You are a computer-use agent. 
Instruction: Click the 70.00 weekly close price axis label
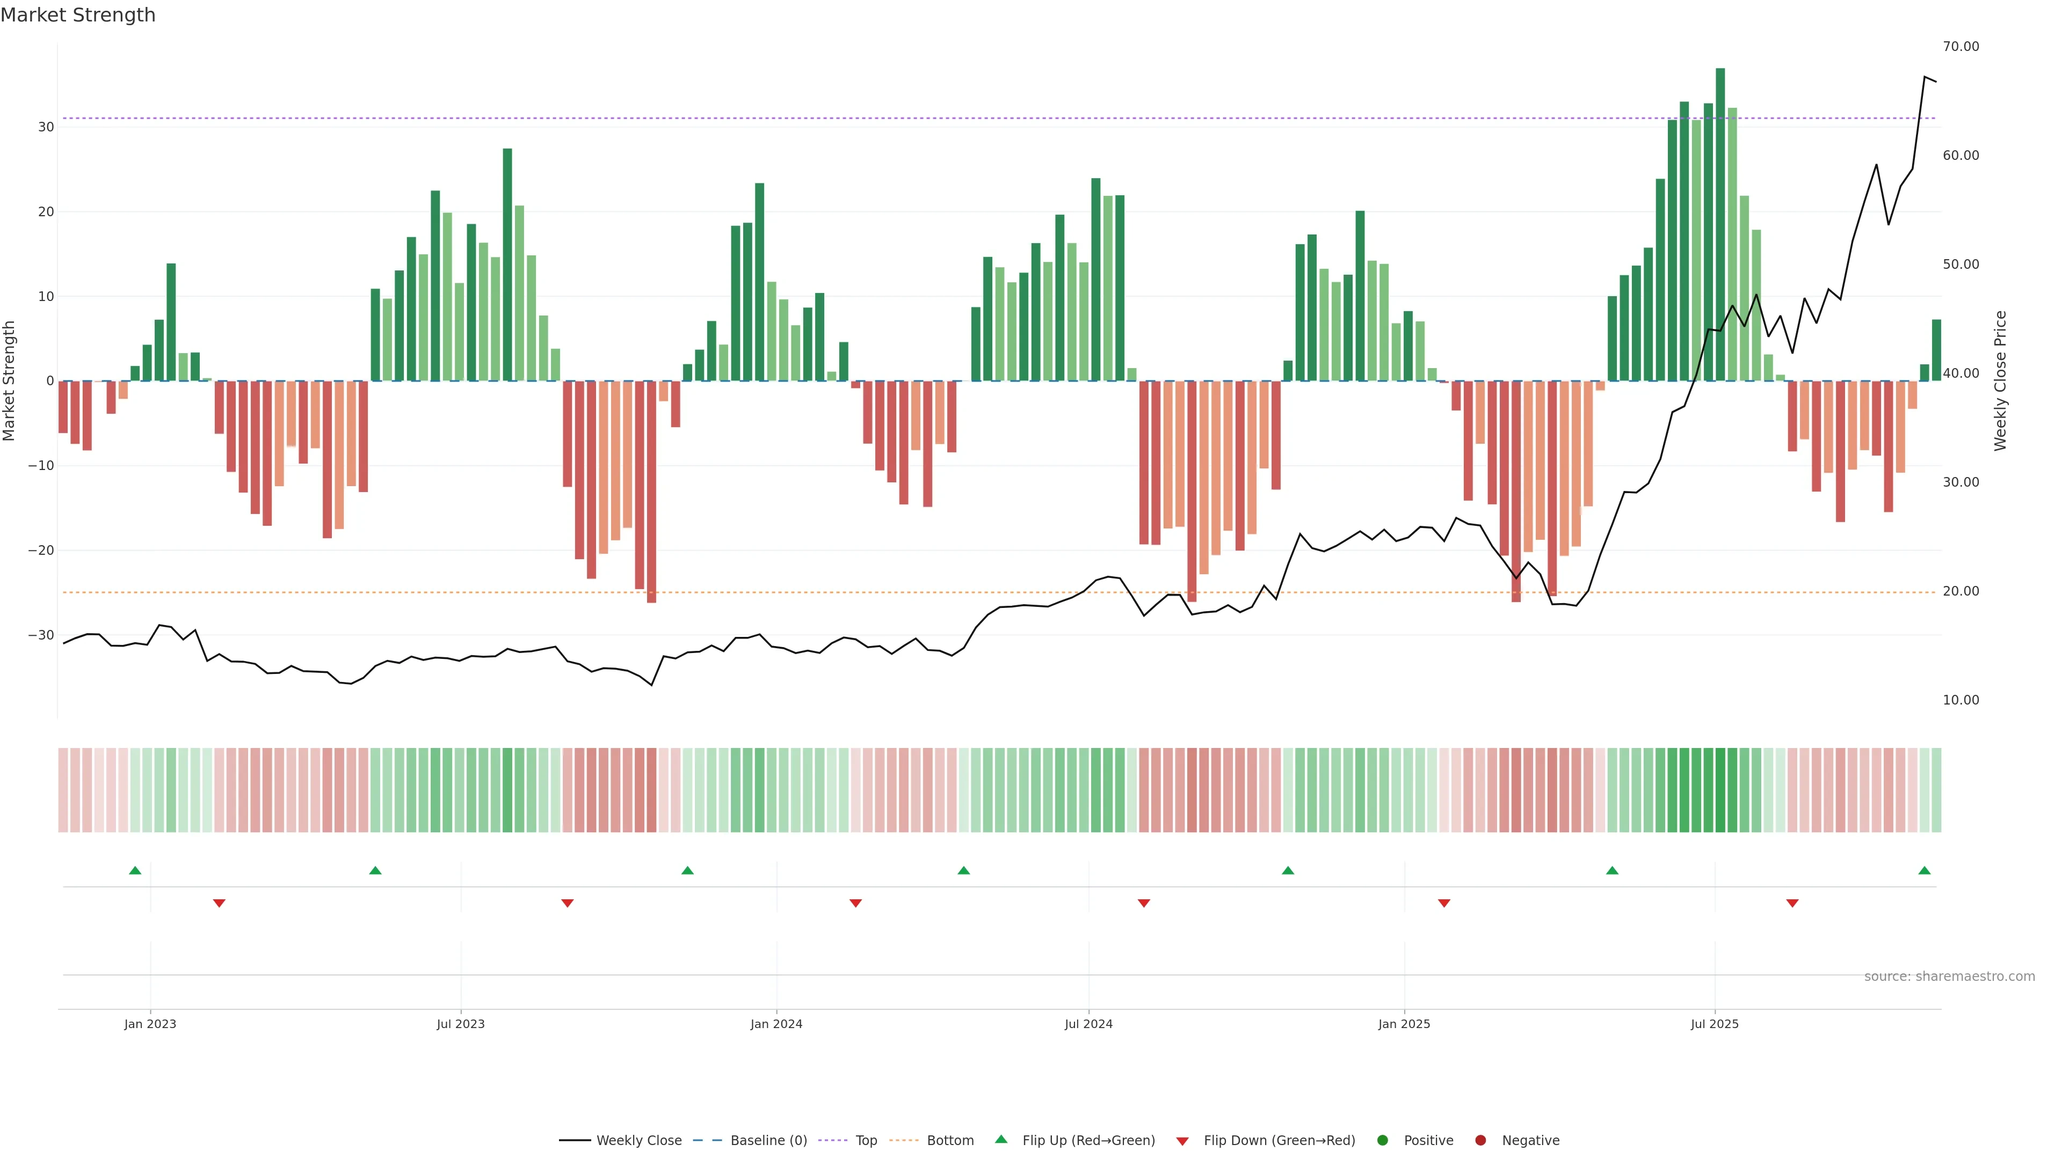click(x=1961, y=46)
